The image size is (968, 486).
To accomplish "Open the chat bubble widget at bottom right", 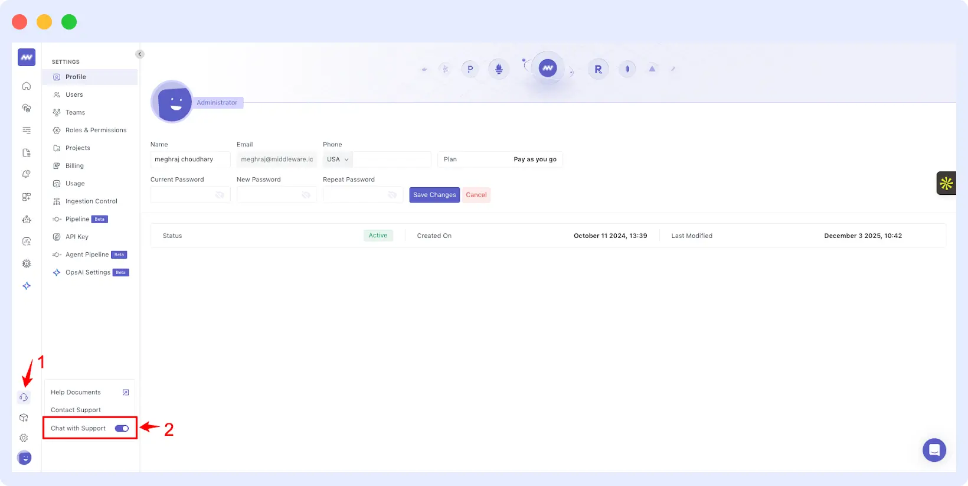I will [934, 450].
